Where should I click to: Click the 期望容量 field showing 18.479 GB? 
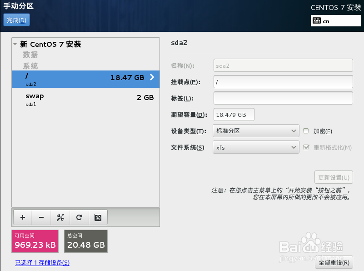[234, 115]
